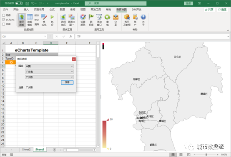
Task: Toggle the AutoSave switch in title bar
Action: [19, 3]
